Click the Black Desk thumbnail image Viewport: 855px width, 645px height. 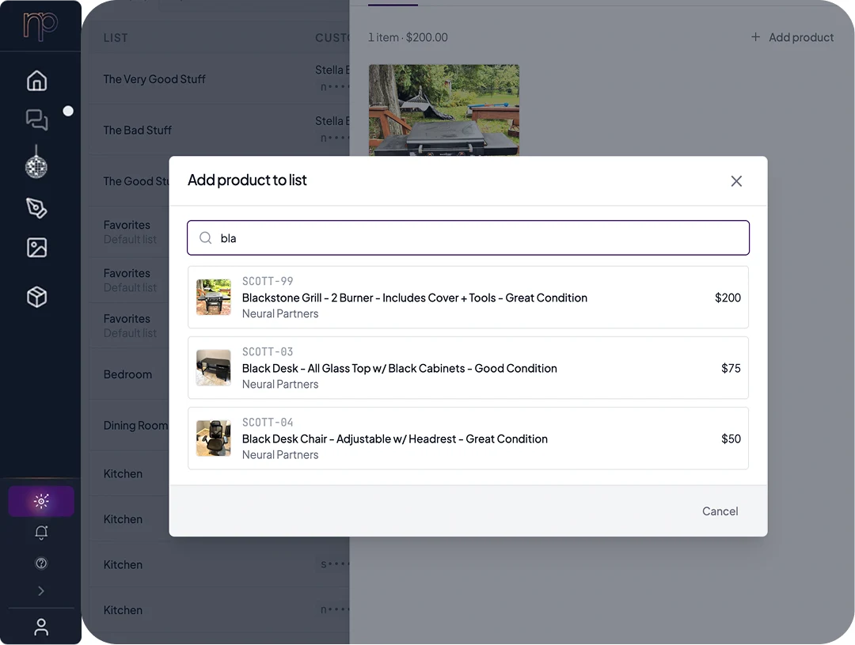coord(213,367)
